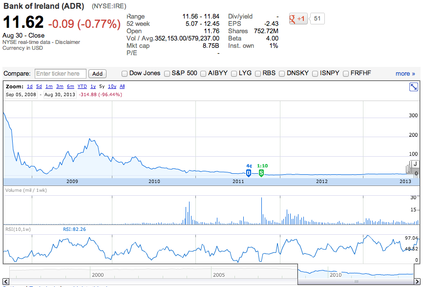Set chart zoom to 1d
This screenshot has width=424, height=287.
(x=30, y=86)
